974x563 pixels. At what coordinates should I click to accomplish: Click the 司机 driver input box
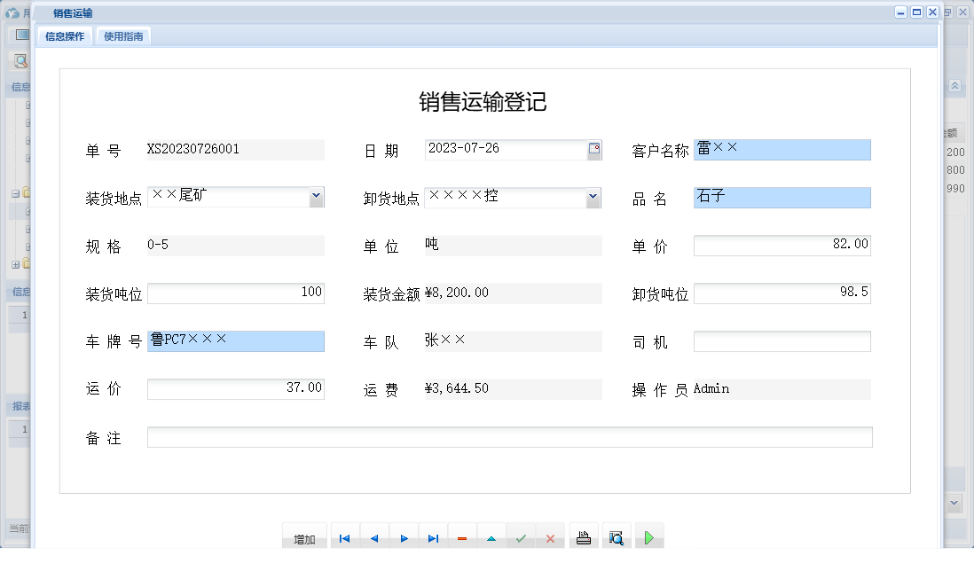pyautogui.click(x=782, y=340)
